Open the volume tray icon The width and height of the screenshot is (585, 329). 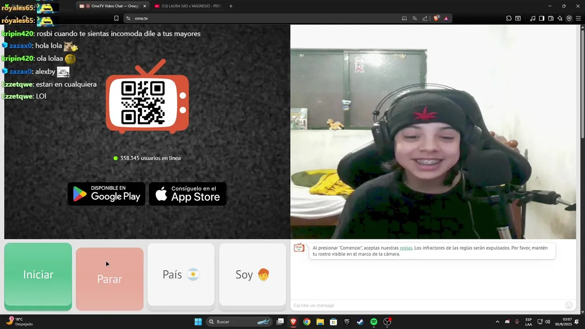point(548,322)
